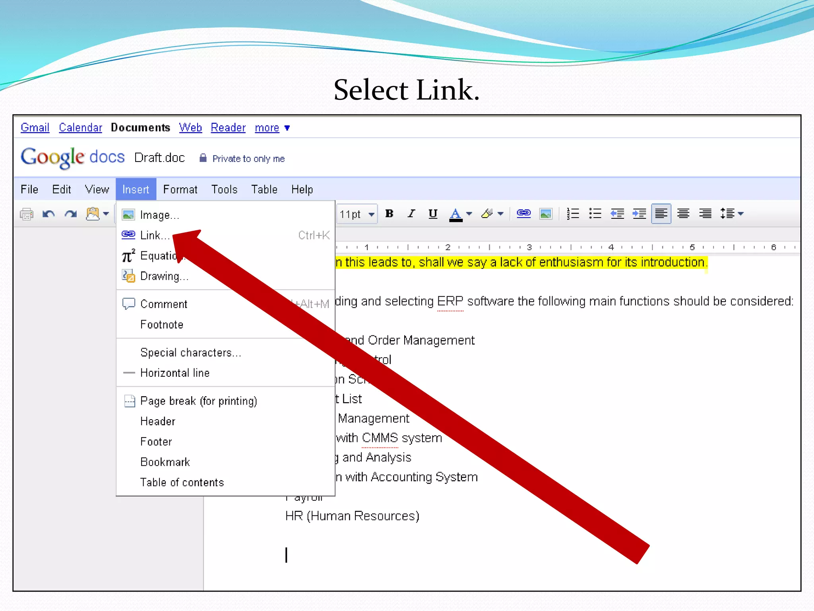This screenshot has height=611, width=814.
Task: Click the clipboard paste icon
Action: click(x=93, y=214)
